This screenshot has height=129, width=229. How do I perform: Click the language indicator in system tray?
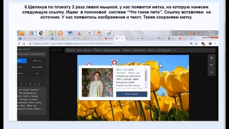(179, 33)
